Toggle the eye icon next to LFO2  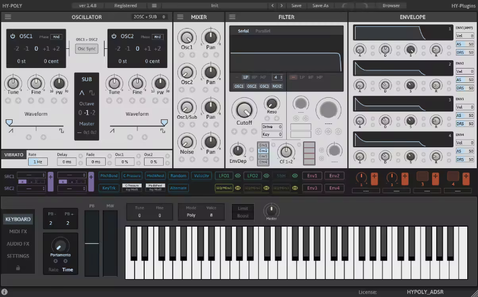pyautogui.click(x=265, y=176)
